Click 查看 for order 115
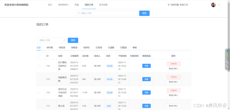 pyautogui.click(x=146, y=79)
